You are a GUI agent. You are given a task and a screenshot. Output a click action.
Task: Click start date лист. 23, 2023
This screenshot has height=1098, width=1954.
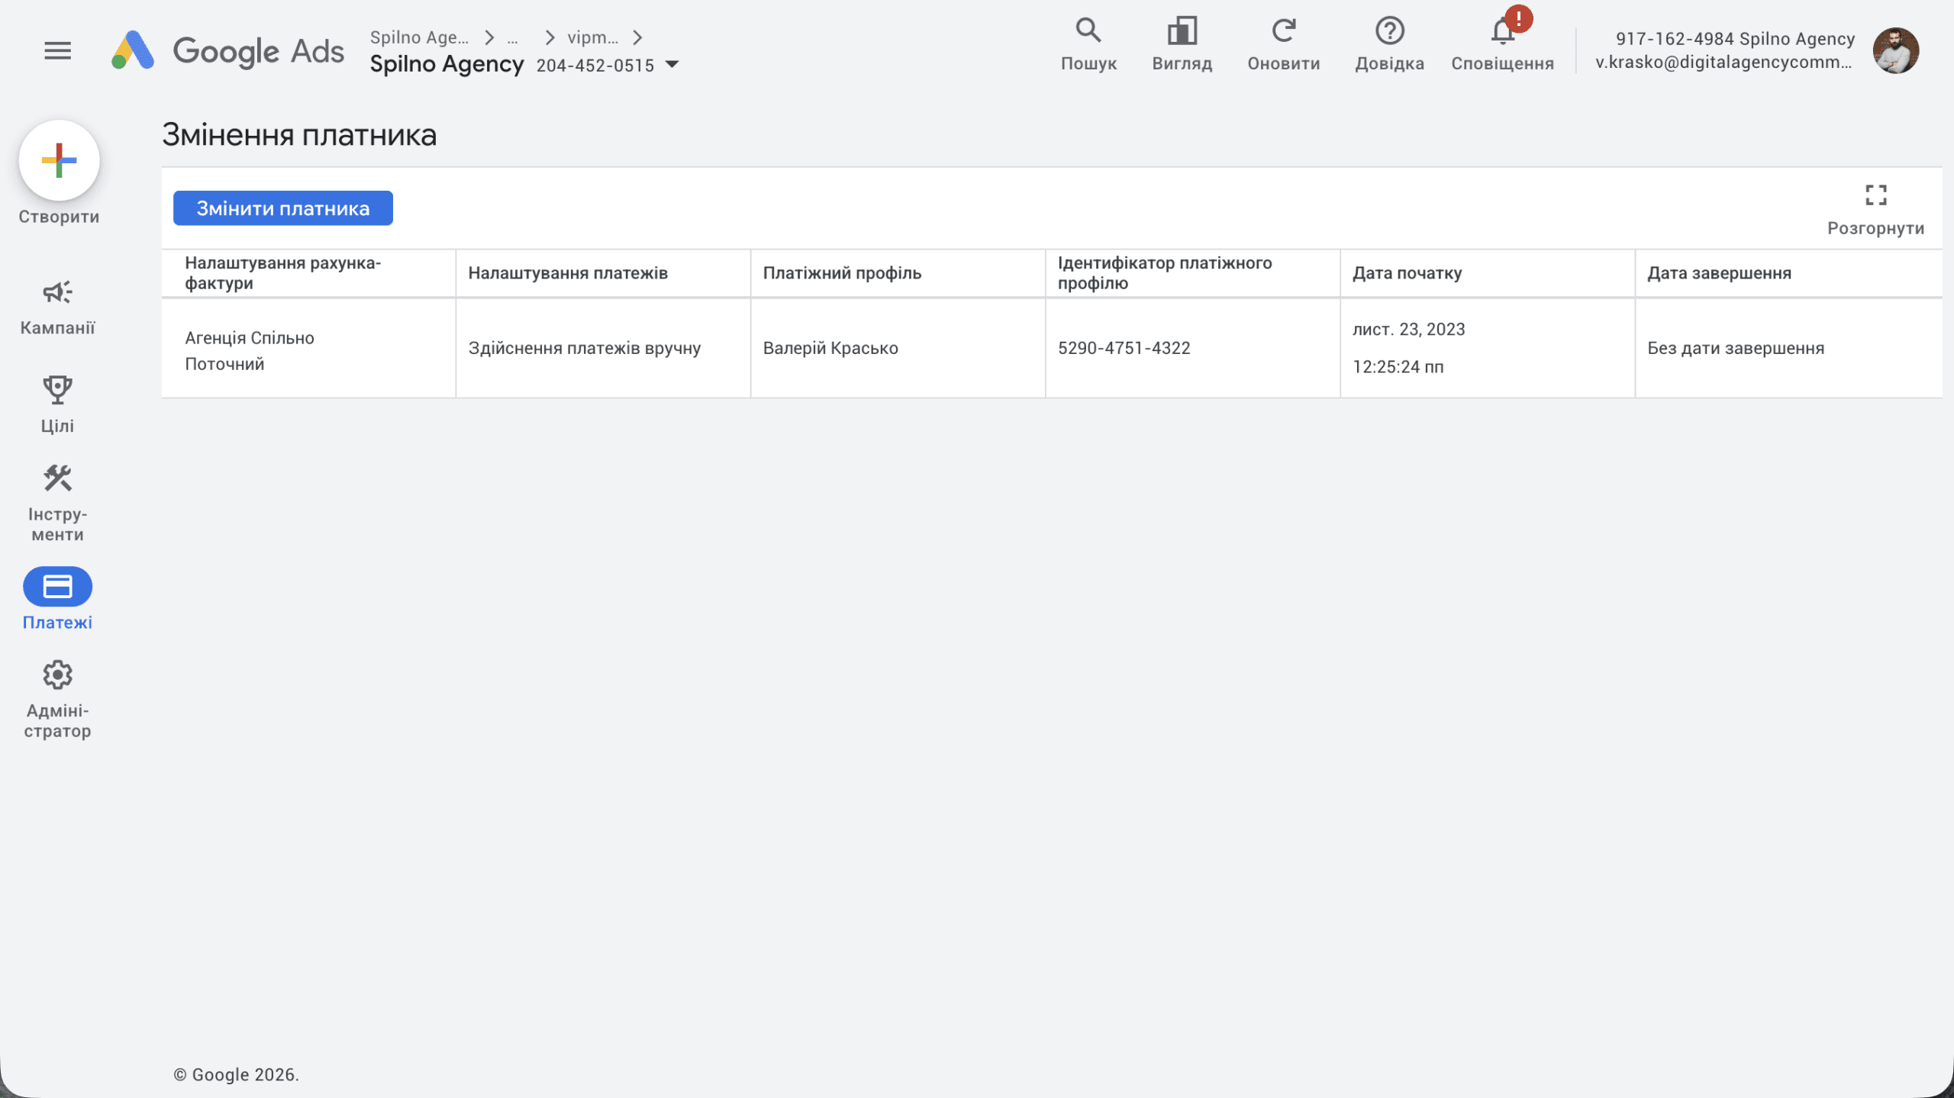(1408, 329)
